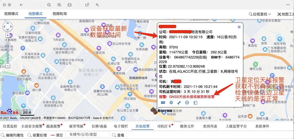Click the red dash icon beside 清空
This screenshot has width=294, height=139.
coord(53,135)
